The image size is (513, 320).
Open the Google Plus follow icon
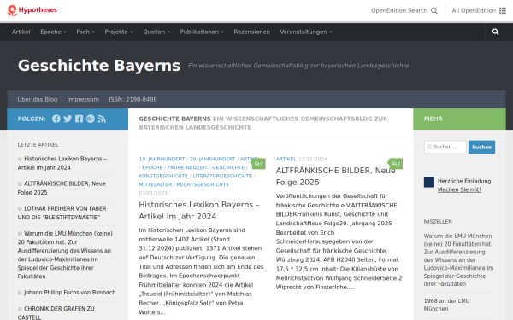(x=91, y=119)
